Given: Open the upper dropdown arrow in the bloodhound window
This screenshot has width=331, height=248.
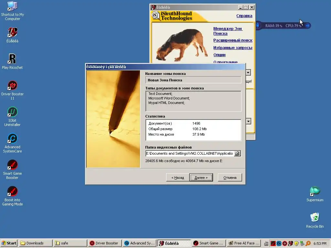Looking at the screenshot, I should click(x=248, y=73).
